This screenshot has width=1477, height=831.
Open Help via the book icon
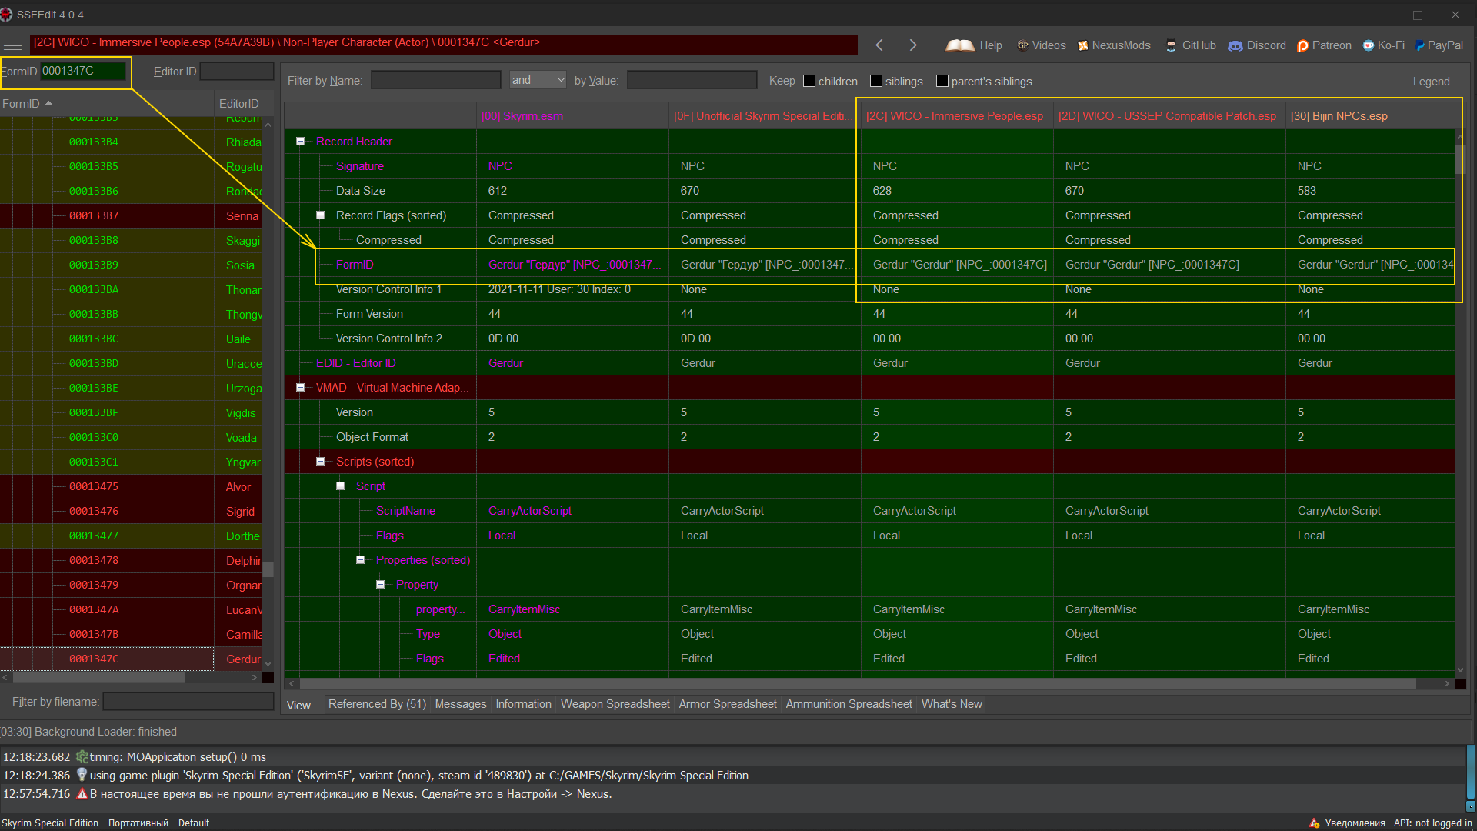coord(959,45)
